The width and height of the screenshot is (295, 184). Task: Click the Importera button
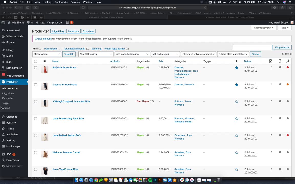[x=73, y=31]
